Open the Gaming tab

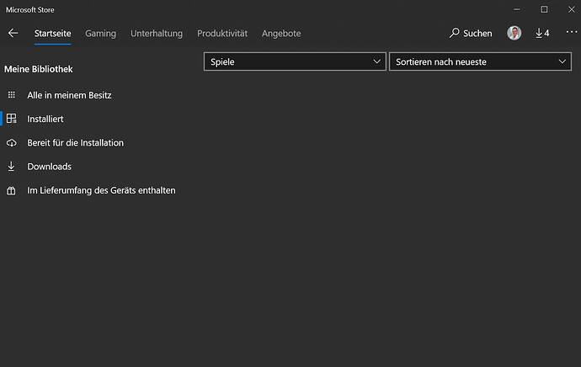pos(100,34)
